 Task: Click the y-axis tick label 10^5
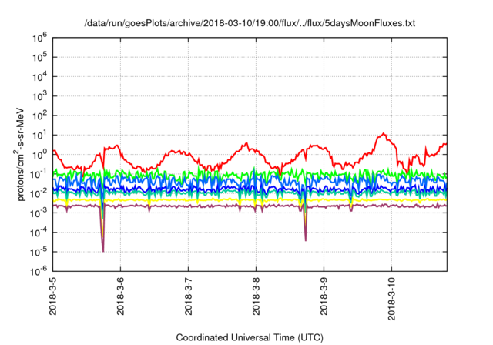click(39, 58)
